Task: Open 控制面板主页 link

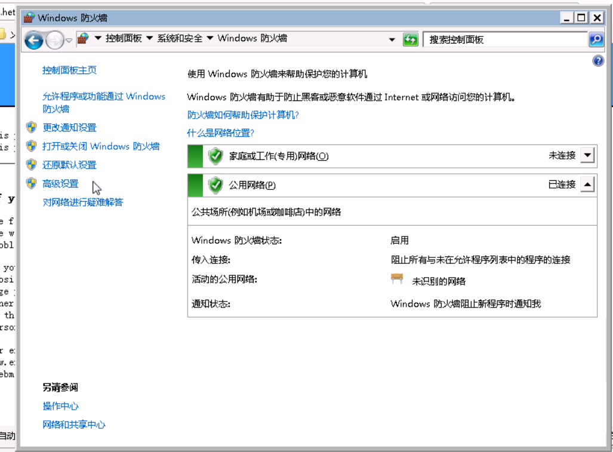Action: point(69,70)
